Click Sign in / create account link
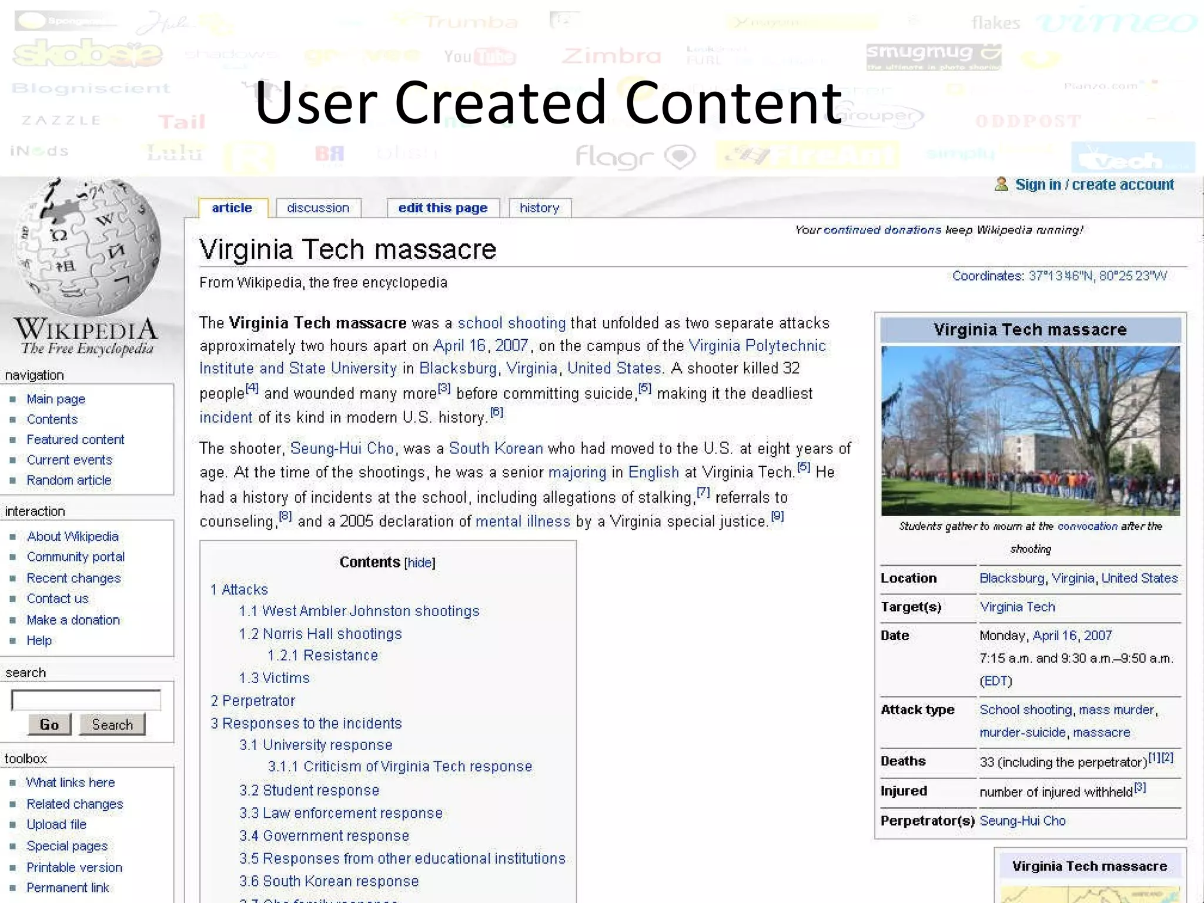Viewport: 1204px width, 903px height. tap(1095, 185)
